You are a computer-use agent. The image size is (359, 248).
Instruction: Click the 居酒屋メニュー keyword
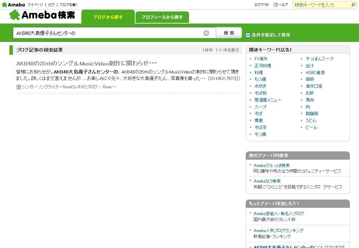pyautogui.click(x=268, y=100)
